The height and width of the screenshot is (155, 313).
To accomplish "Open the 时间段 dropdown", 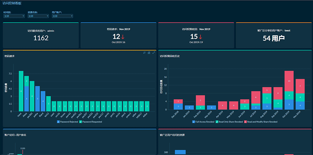I will [x=14, y=16].
